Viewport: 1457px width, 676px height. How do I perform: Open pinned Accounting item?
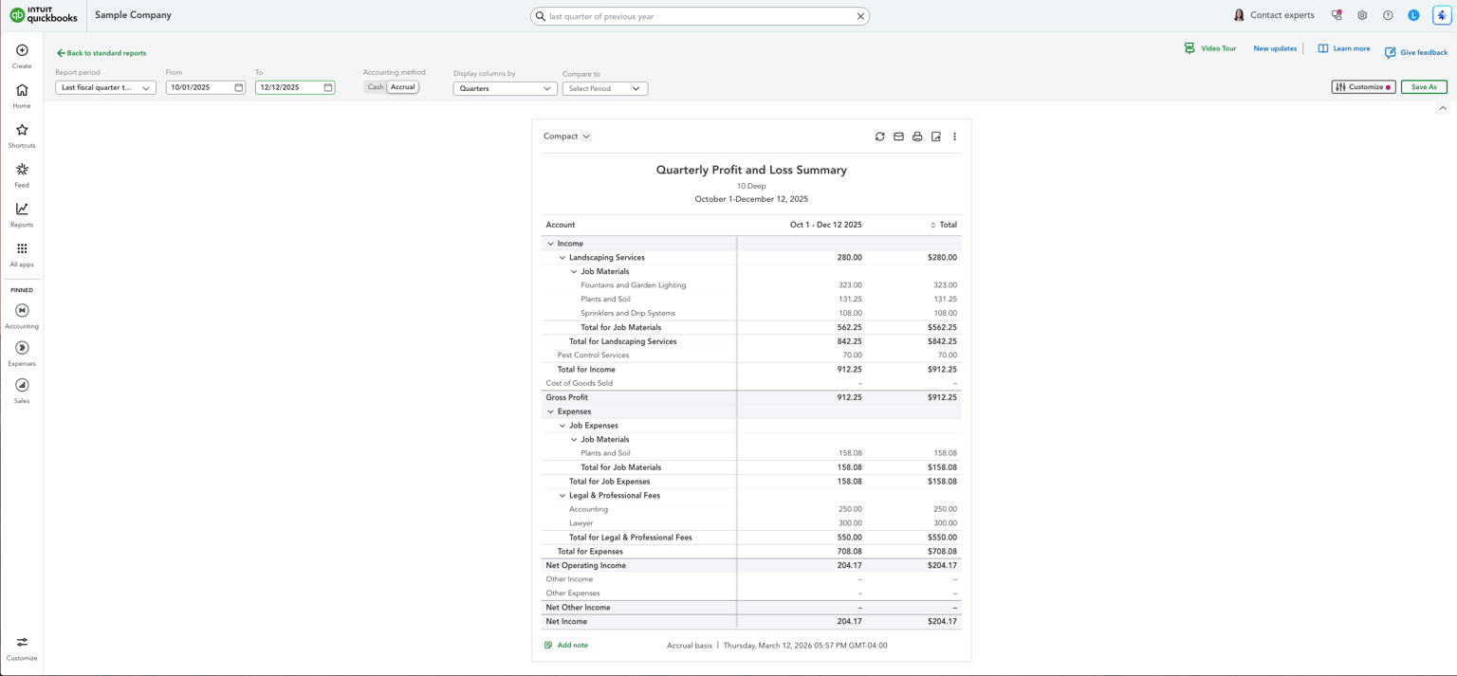[22, 317]
